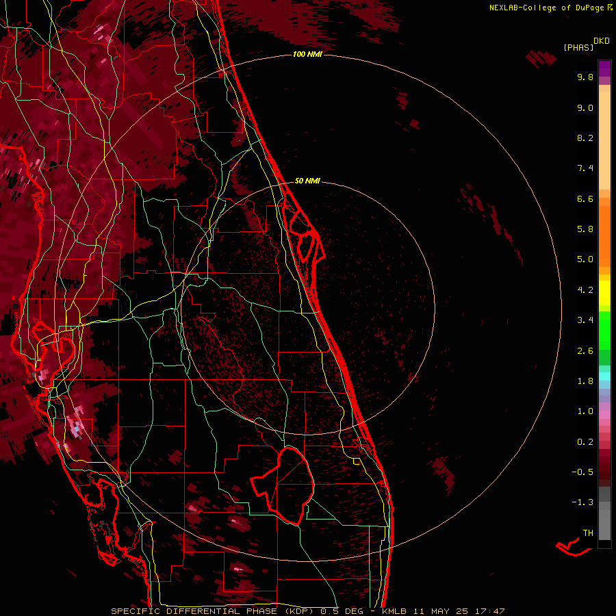616x616 pixels.
Task: Click the yellow segment of the color bar
Action: 604,293
